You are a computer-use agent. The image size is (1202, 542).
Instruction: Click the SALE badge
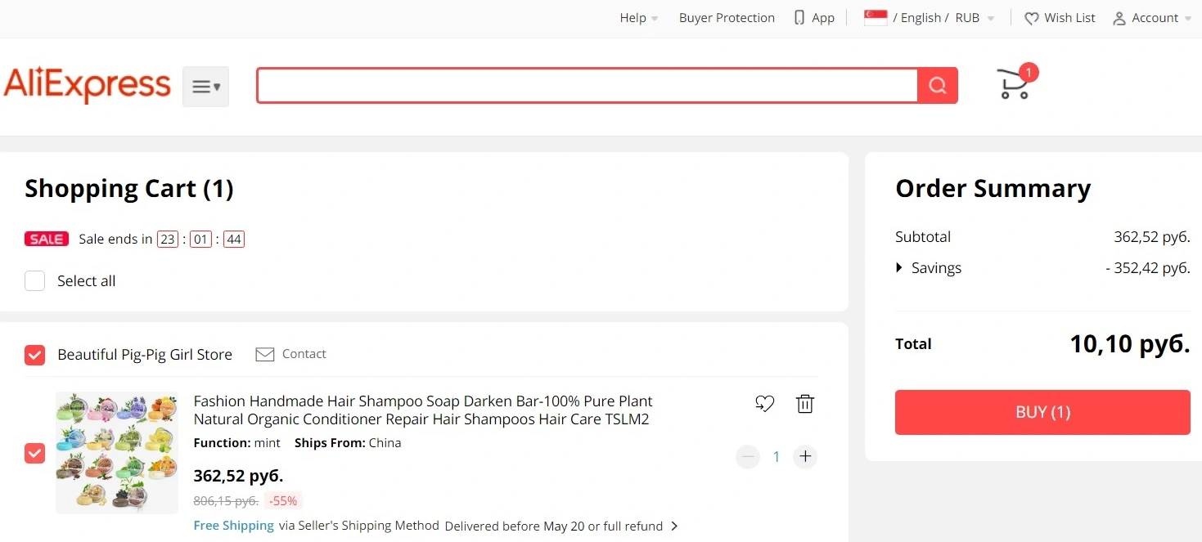(x=47, y=239)
